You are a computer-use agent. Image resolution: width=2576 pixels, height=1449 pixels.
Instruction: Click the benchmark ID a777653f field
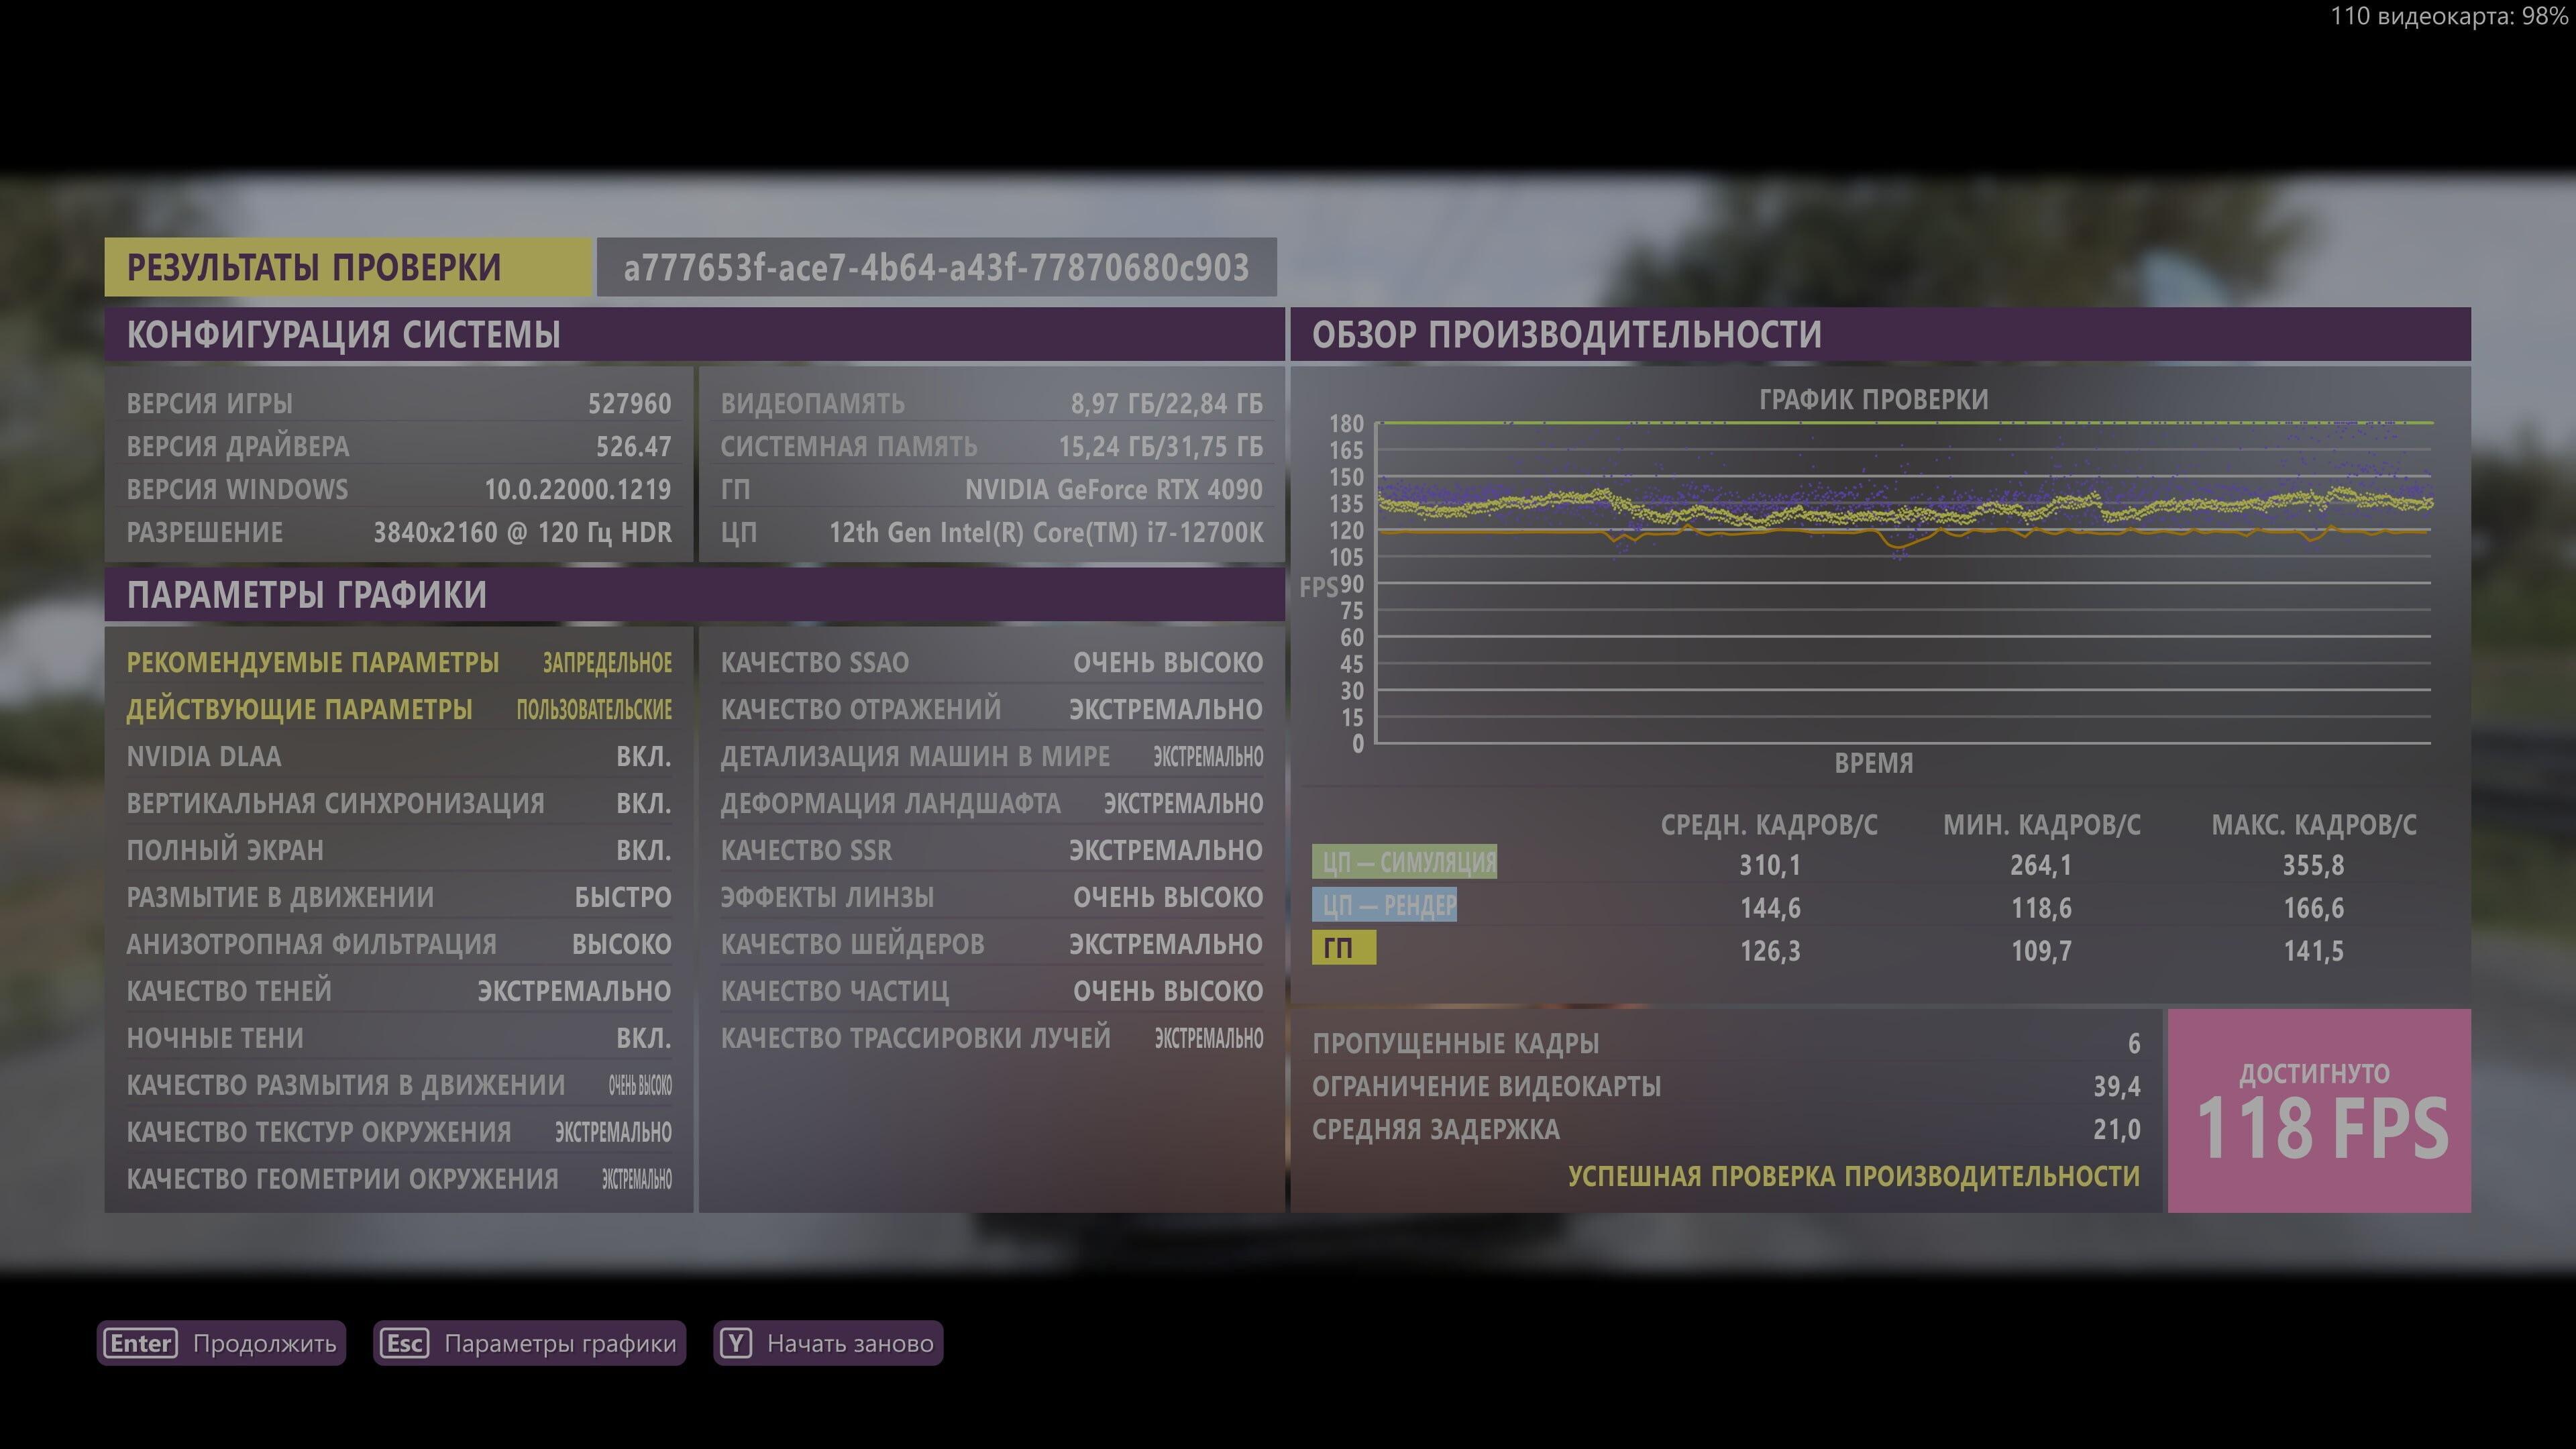click(x=936, y=267)
